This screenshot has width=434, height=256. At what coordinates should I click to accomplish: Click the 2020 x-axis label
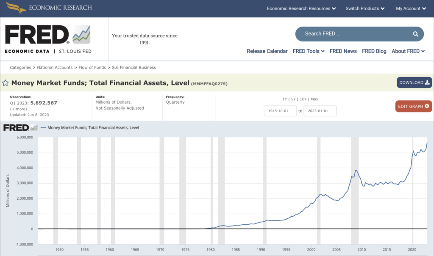click(412, 250)
